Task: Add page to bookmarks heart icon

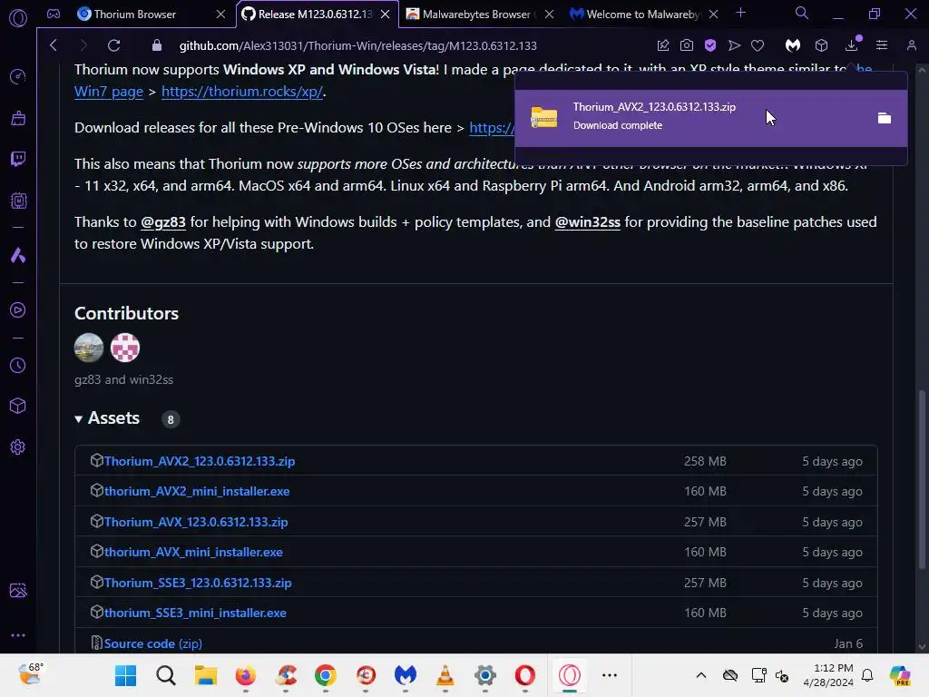Action: coord(758,45)
